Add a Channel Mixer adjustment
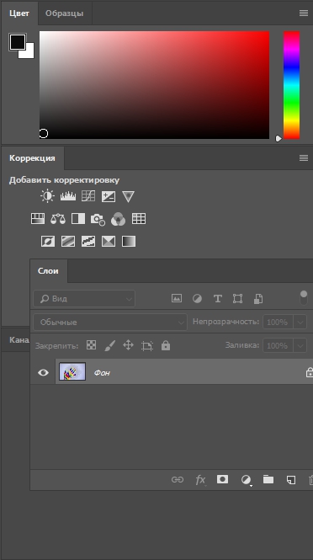Screen dimensions: 313x560 click(x=118, y=219)
